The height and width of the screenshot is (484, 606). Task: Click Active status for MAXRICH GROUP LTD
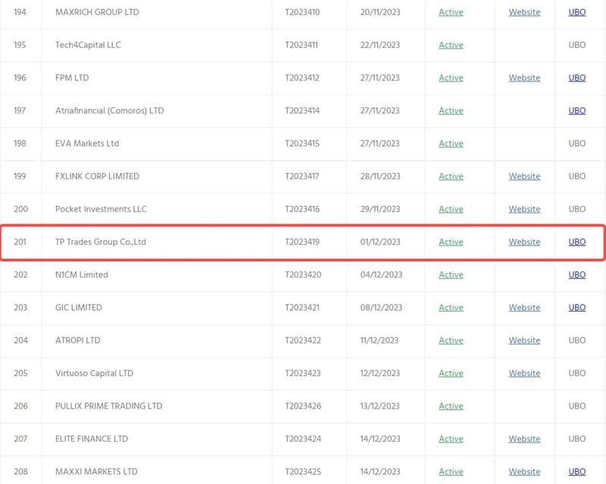(x=451, y=12)
